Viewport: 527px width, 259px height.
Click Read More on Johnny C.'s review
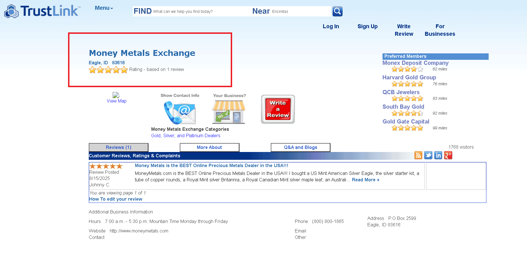365,180
